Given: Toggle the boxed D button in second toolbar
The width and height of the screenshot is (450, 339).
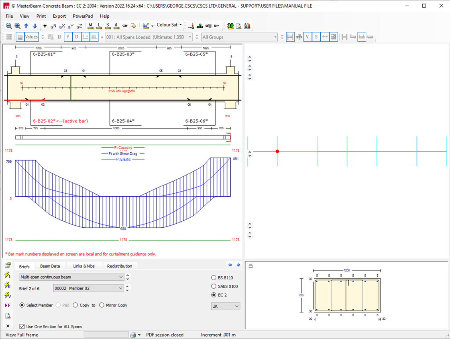Looking at the screenshot, I should pos(77,37).
